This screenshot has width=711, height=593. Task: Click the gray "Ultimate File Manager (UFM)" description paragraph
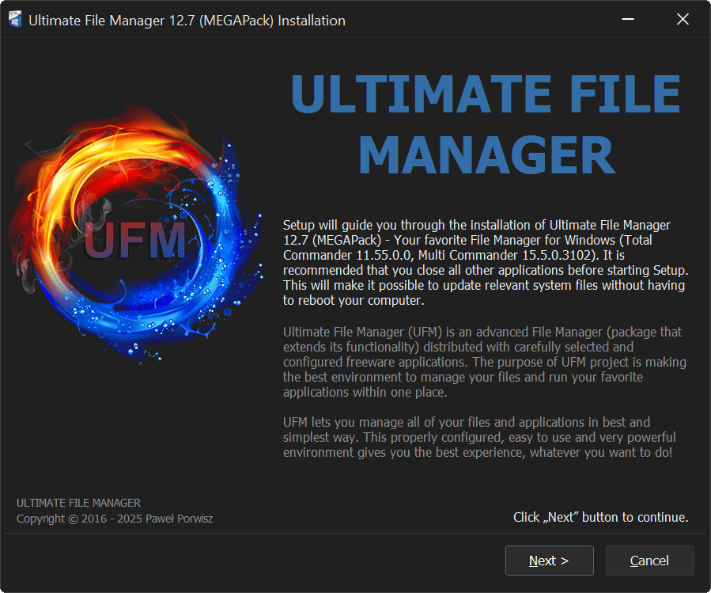point(484,362)
